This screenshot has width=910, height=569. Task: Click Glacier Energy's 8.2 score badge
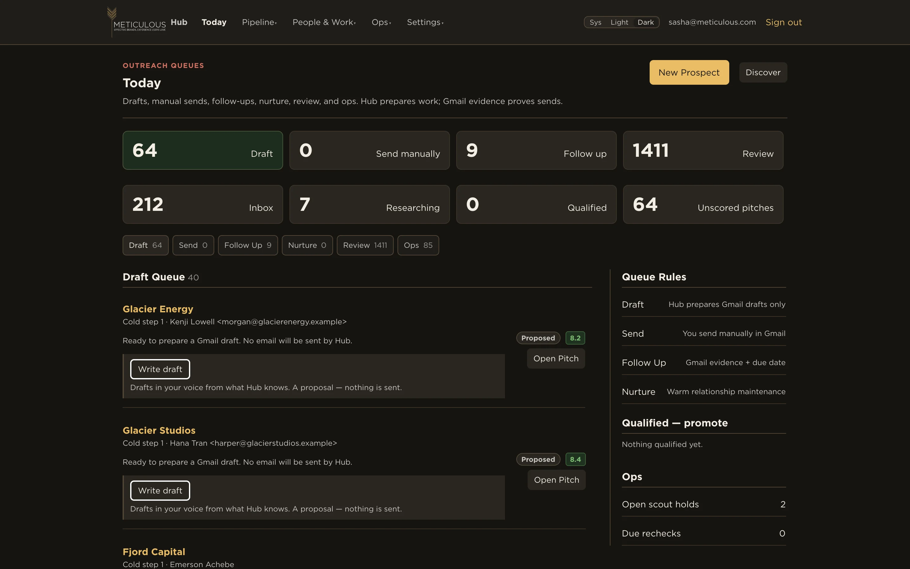575,338
